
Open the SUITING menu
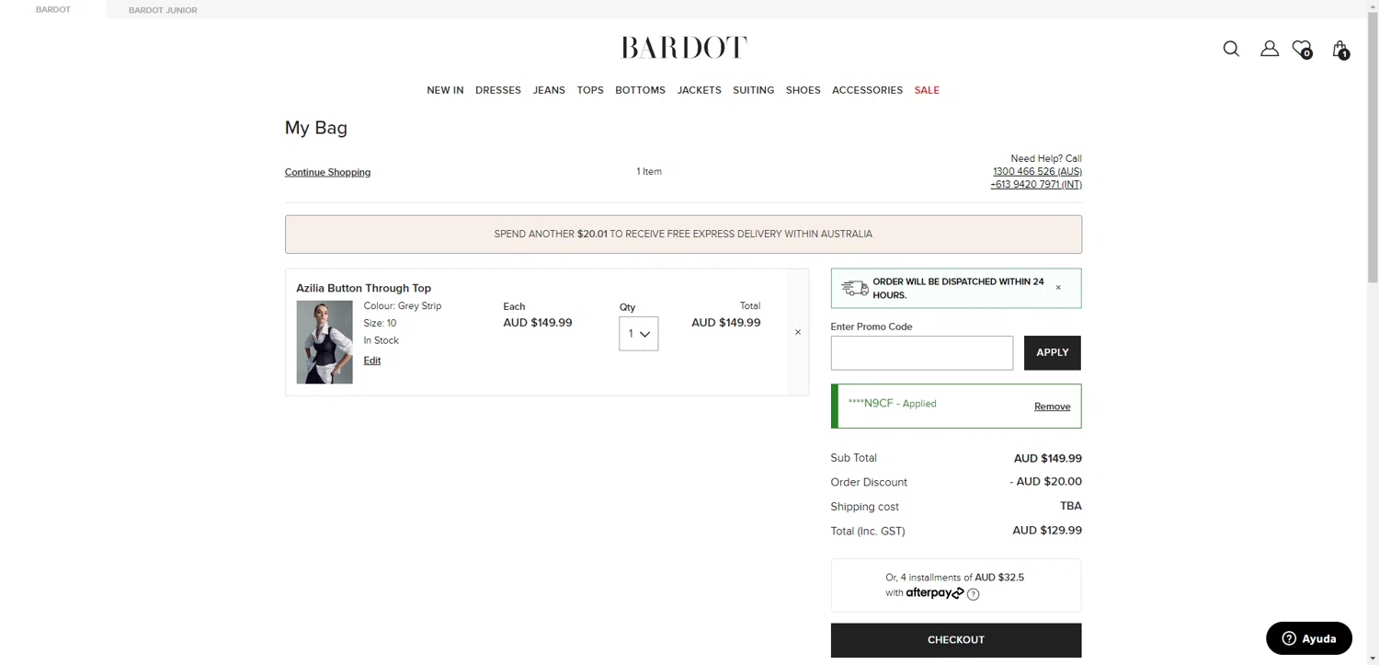pyautogui.click(x=753, y=90)
